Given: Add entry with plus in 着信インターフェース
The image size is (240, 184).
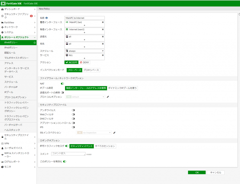Looking at the screenshot, I should tap(84, 25).
